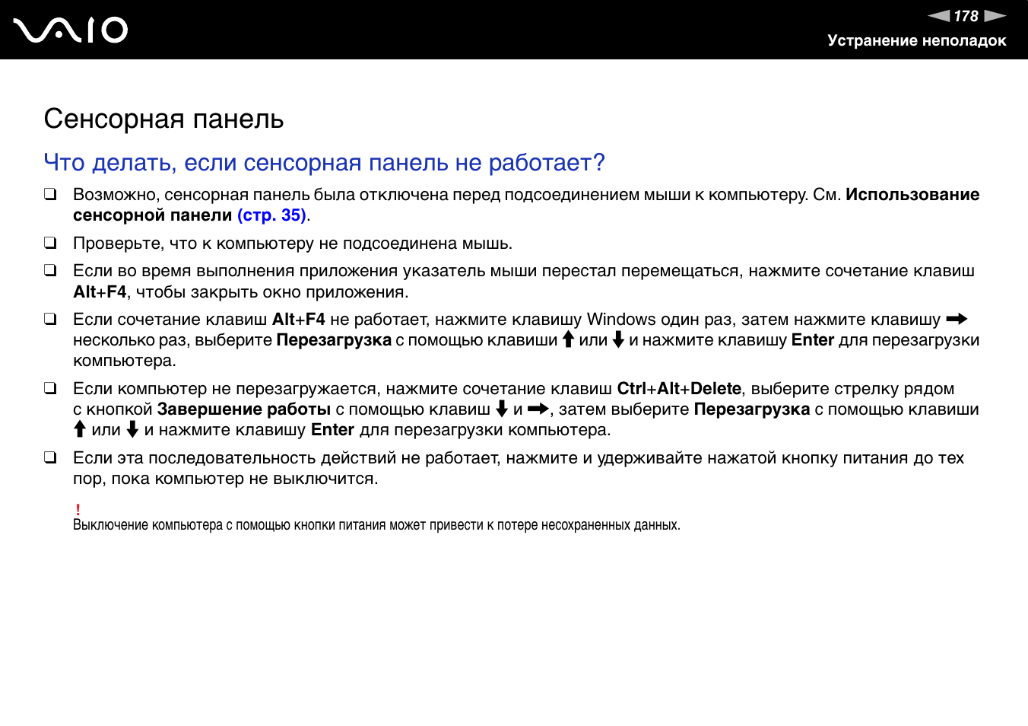Select the Устранение неполадок header tab
Screen dimensions: 1028x726
[x=915, y=41]
